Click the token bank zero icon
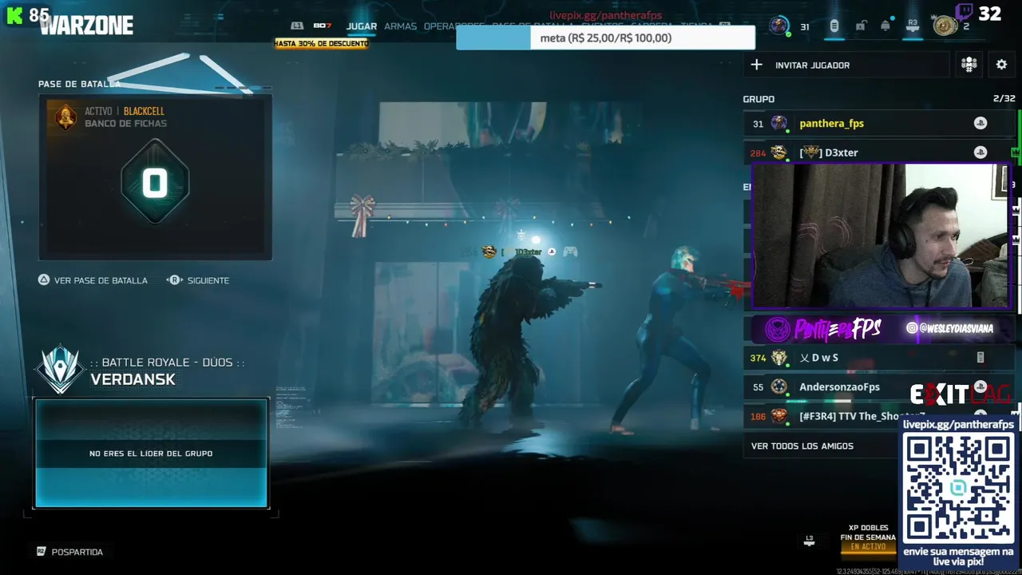 point(155,183)
